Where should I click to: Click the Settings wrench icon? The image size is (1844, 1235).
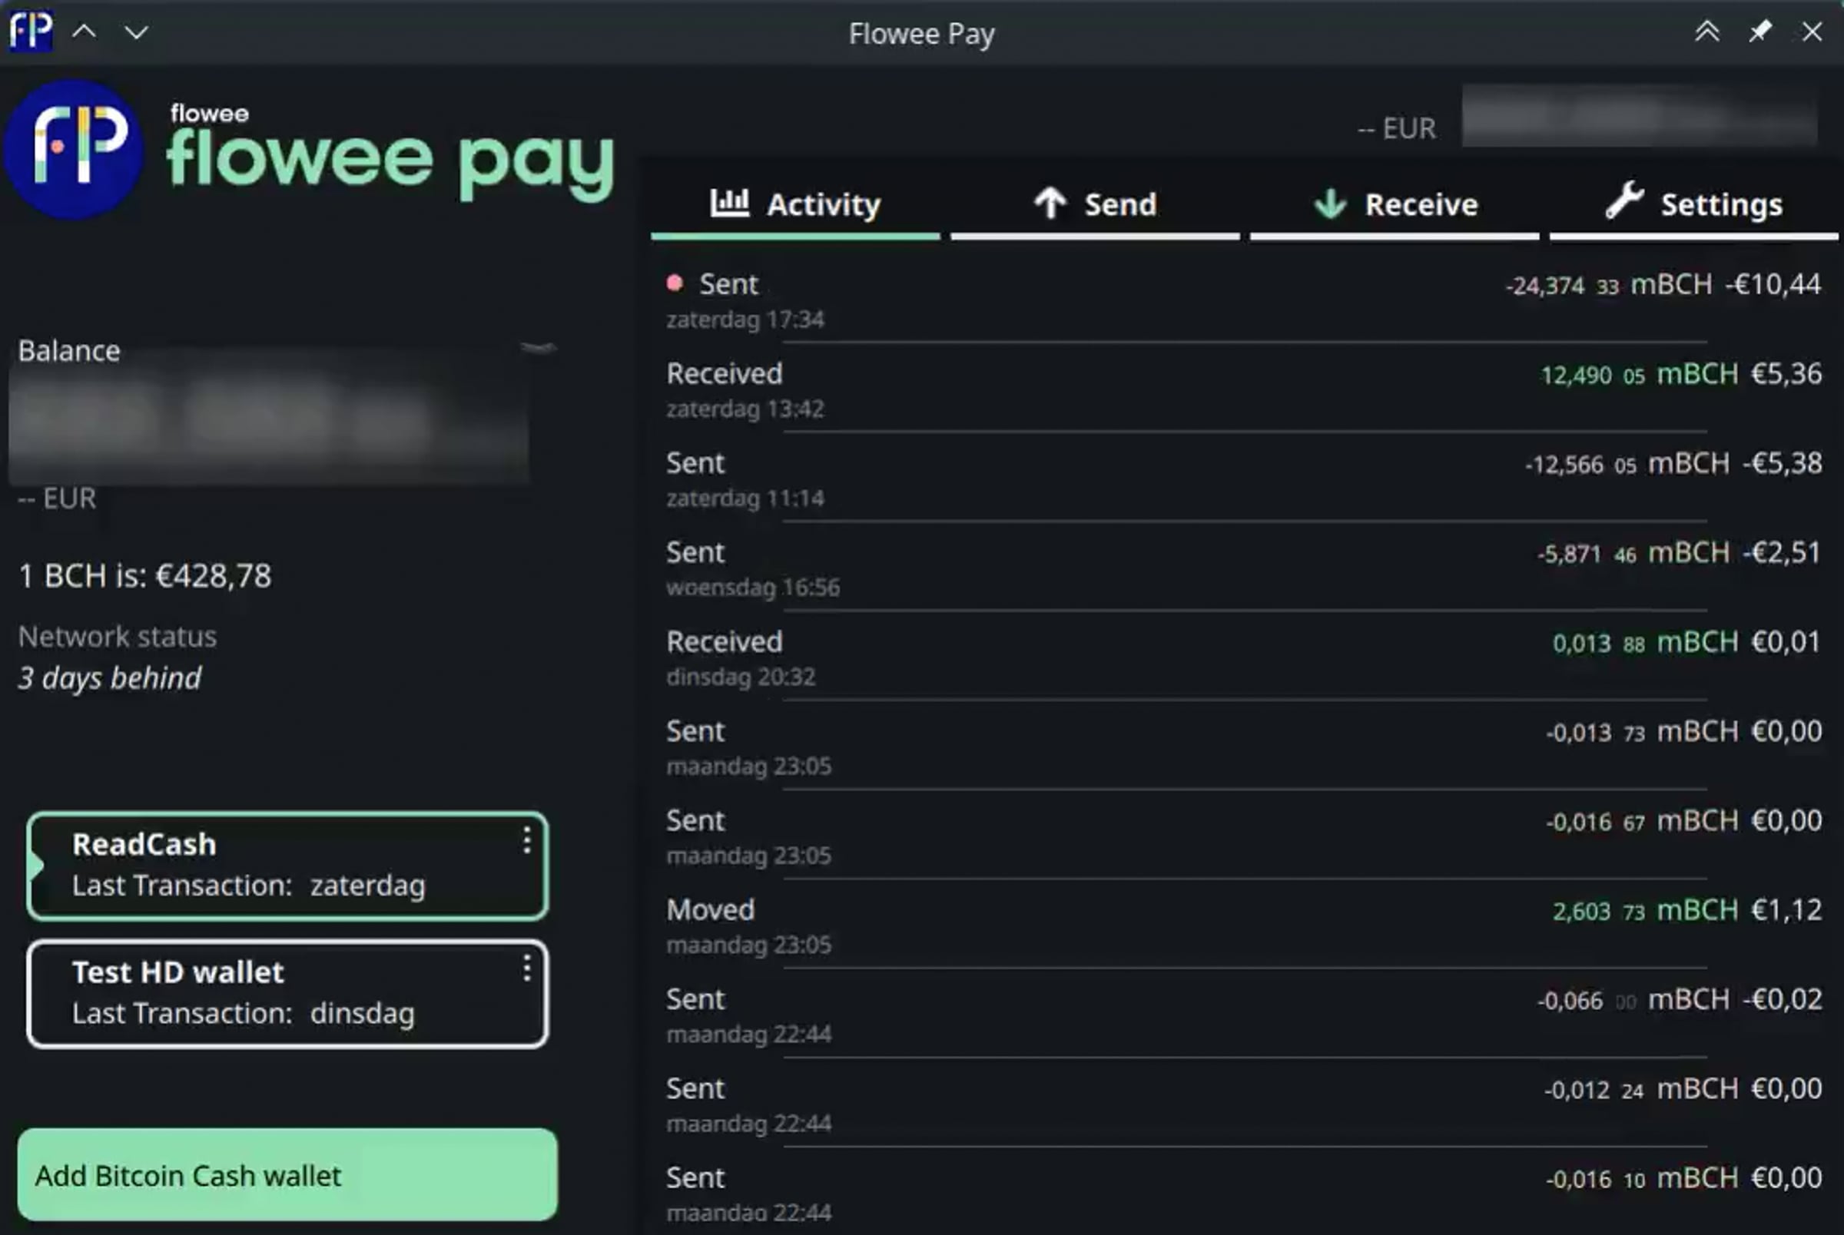1624,200
